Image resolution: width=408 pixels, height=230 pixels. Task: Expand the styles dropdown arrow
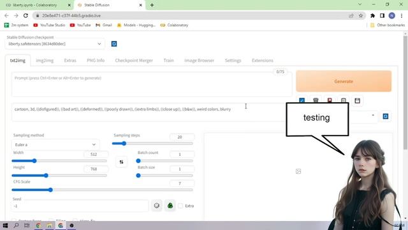373,115
